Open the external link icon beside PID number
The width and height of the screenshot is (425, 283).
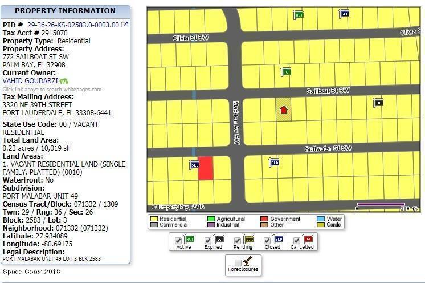click(125, 25)
